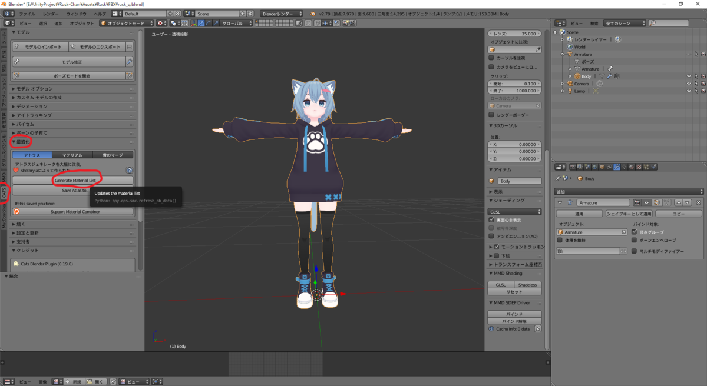
Task: Click the Lamp object icon in outliner
Action: click(569, 91)
